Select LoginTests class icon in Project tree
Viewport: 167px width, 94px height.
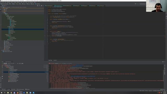click(x=9, y=29)
